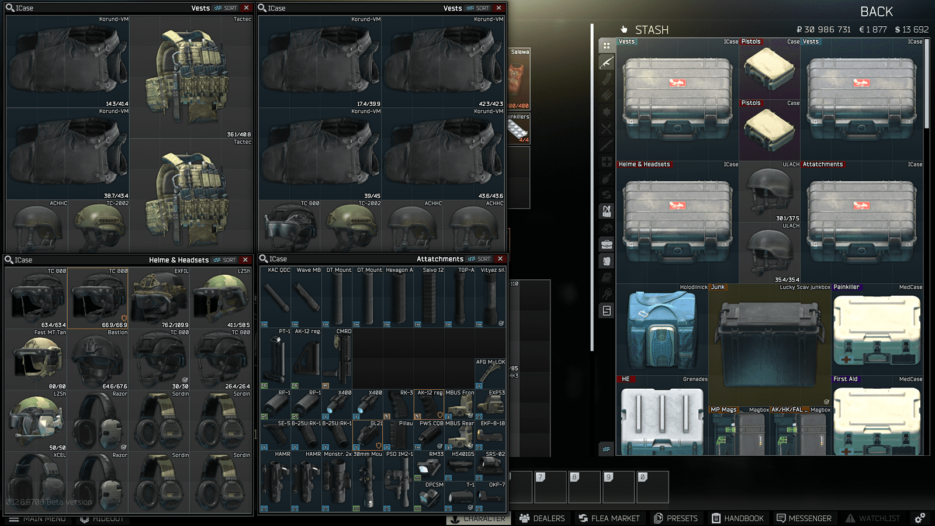Filter stash by tactical rig icon
Screen dimensions: 935x526
(607, 211)
